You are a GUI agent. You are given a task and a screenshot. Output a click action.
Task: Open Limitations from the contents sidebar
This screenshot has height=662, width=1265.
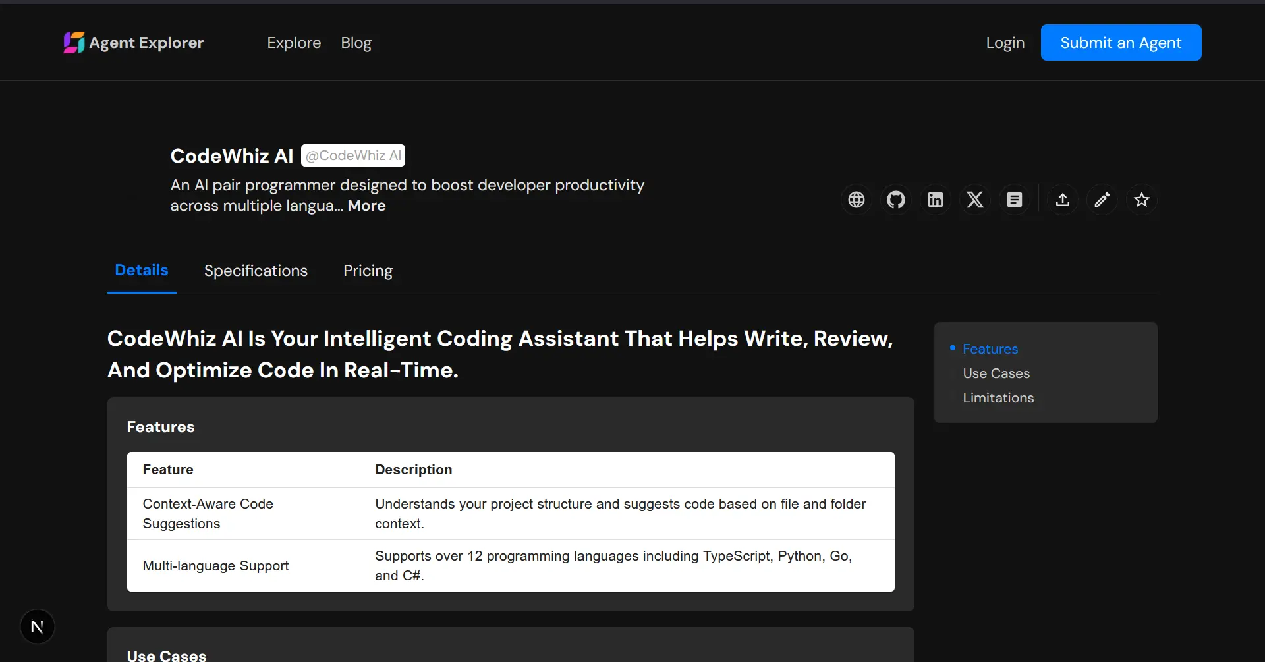pos(998,397)
